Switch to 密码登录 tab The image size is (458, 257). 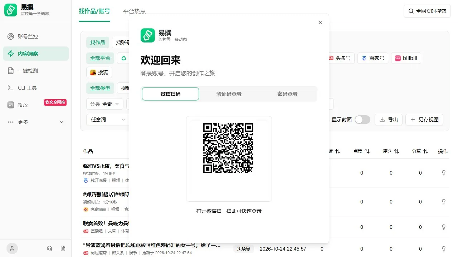pos(287,94)
